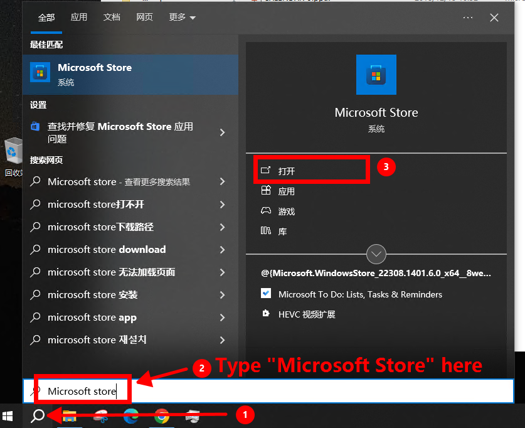Click the taskbar search magnifier icon
The width and height of the screenshot is (525, 428).
coord(38,415)
